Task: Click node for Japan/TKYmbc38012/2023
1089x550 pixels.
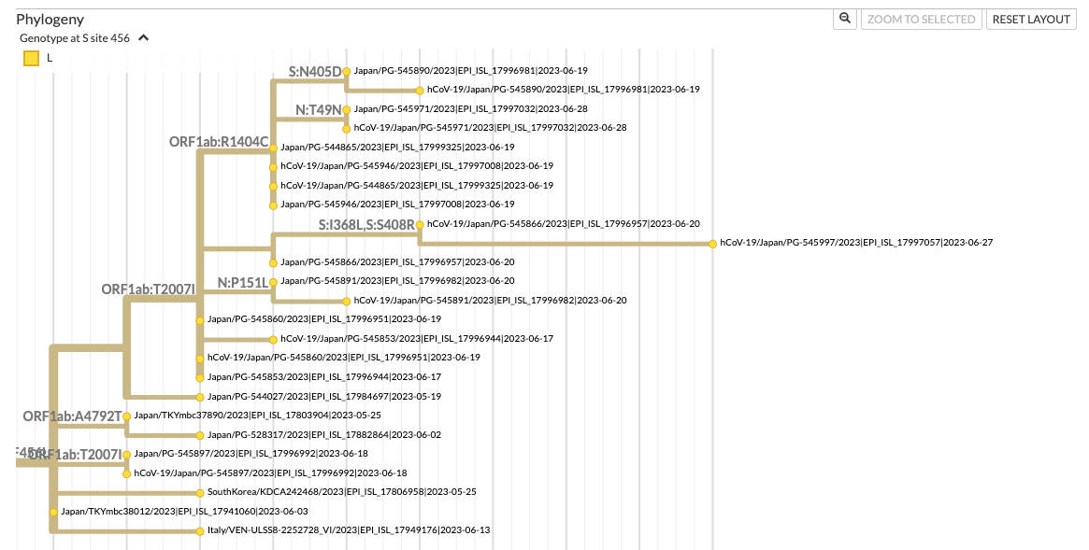Action: tap(53, 511)
